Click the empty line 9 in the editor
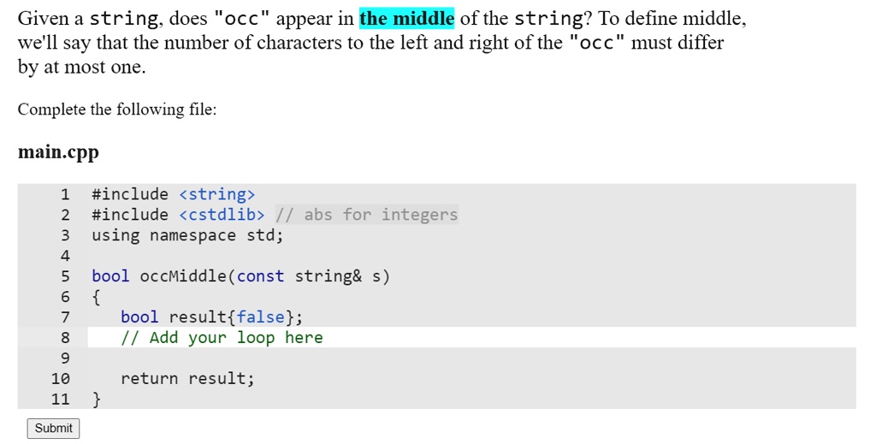The image size is (876, 444). pyautogui.click(x=471, y=358)
